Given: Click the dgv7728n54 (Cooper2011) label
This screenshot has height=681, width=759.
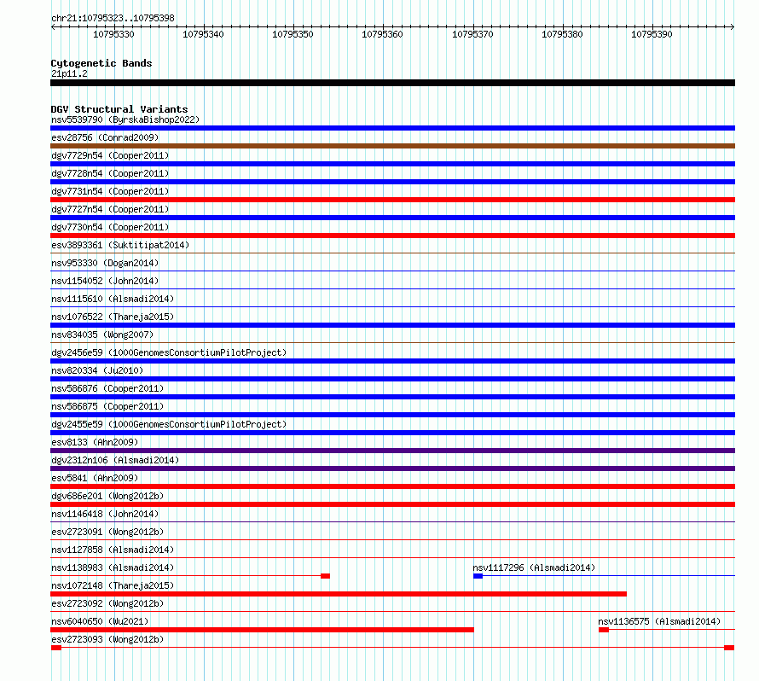Looking at the screenshot, I should click(x=110, y=173).
